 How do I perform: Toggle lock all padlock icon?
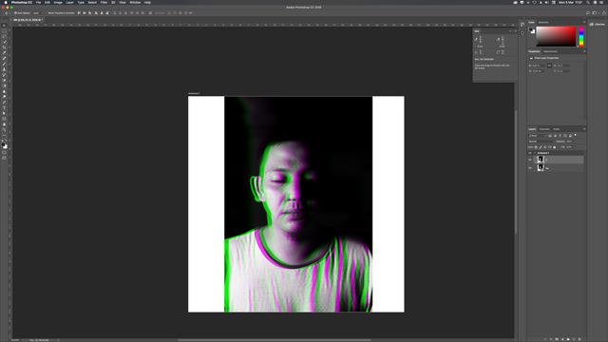555,147
